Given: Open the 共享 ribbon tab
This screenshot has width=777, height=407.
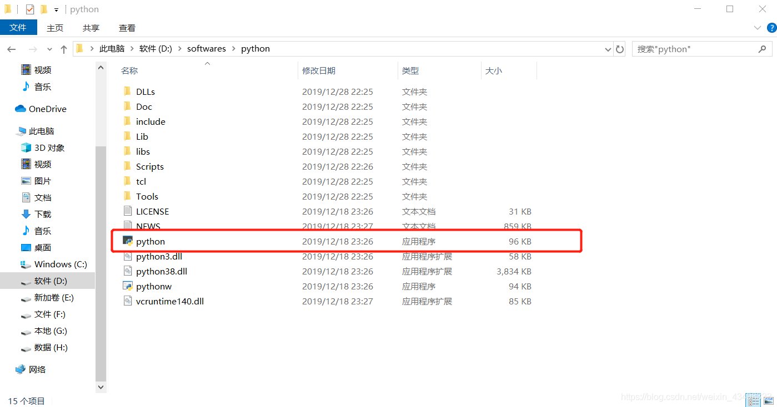Looking at the screenshot, I should pos(91,28).
